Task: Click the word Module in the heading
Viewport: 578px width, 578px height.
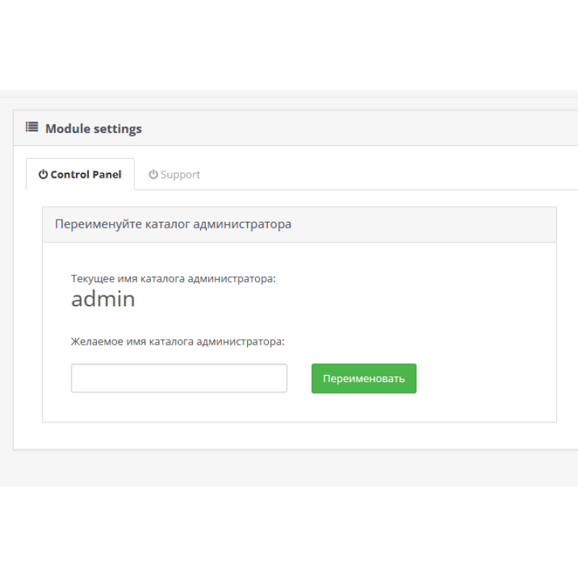Action: [x=67, y=129]
